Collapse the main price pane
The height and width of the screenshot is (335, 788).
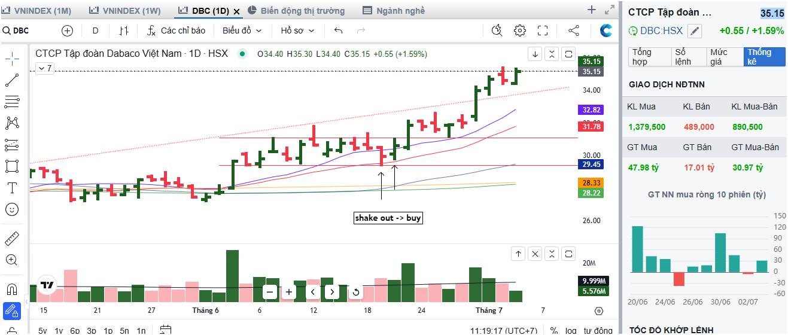(552, 54)
